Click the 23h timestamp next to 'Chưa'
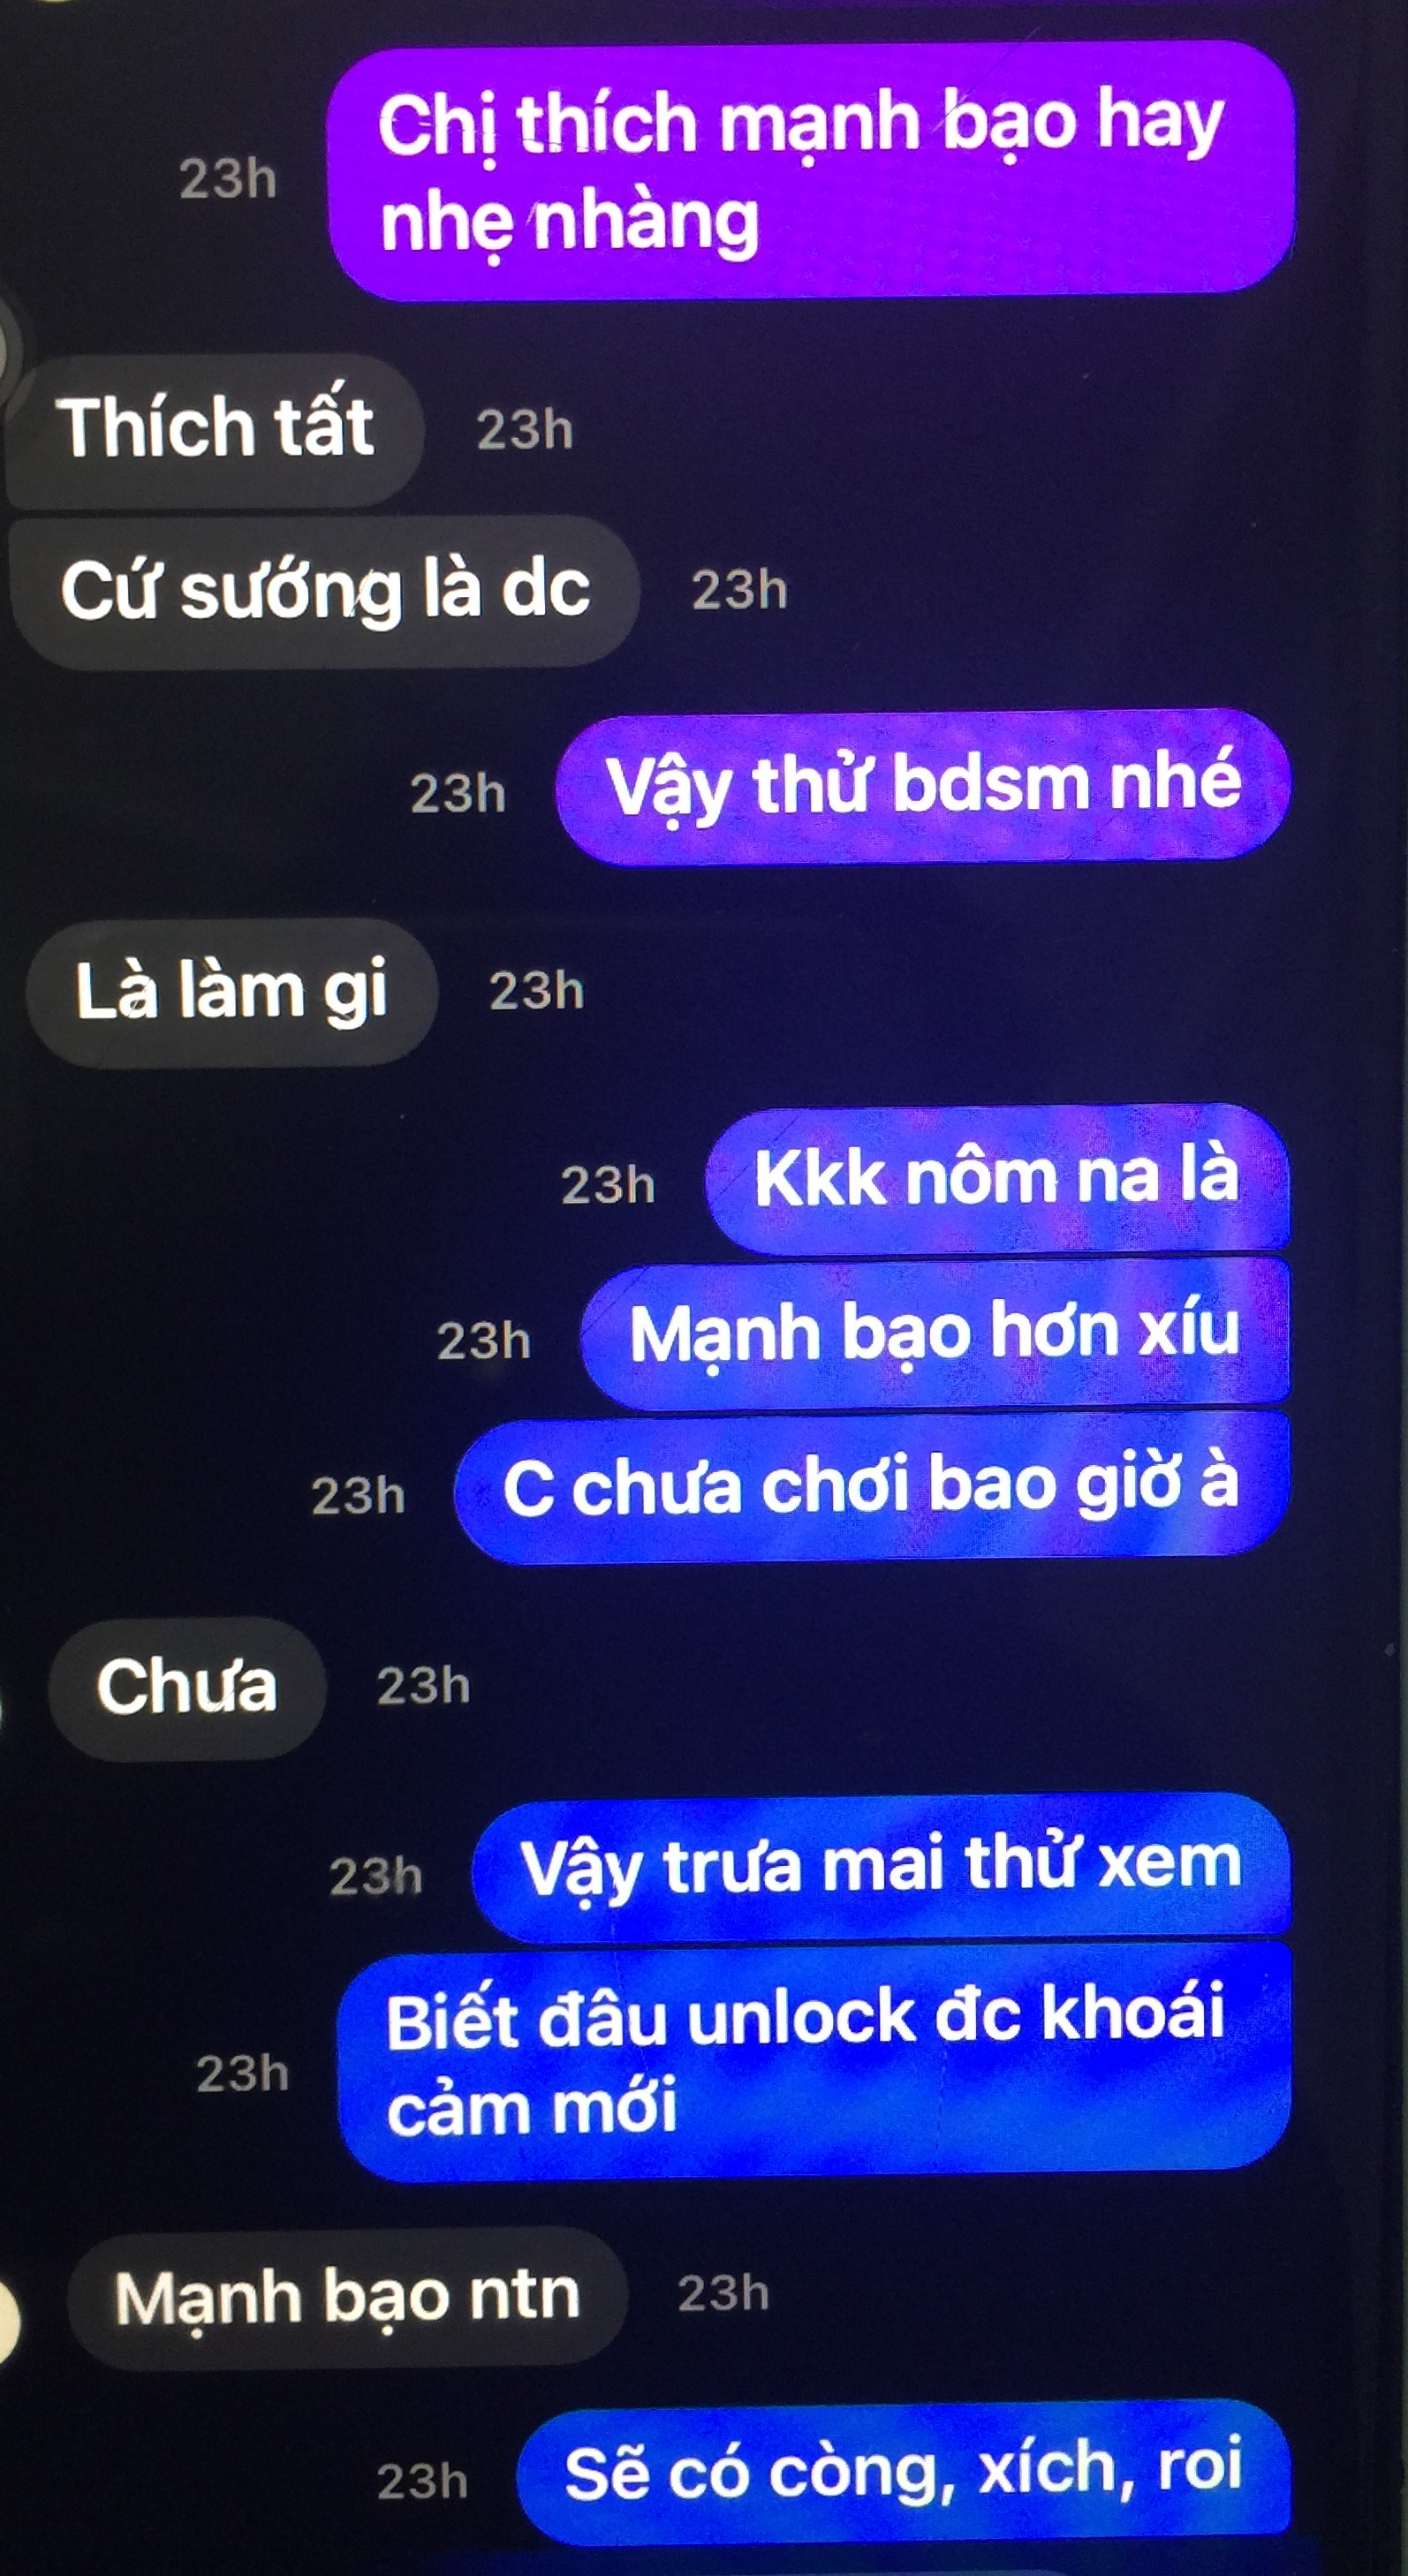The height and width of the screenshot is (2576, 1408). pyautogui.click(x=424, y=1686)
